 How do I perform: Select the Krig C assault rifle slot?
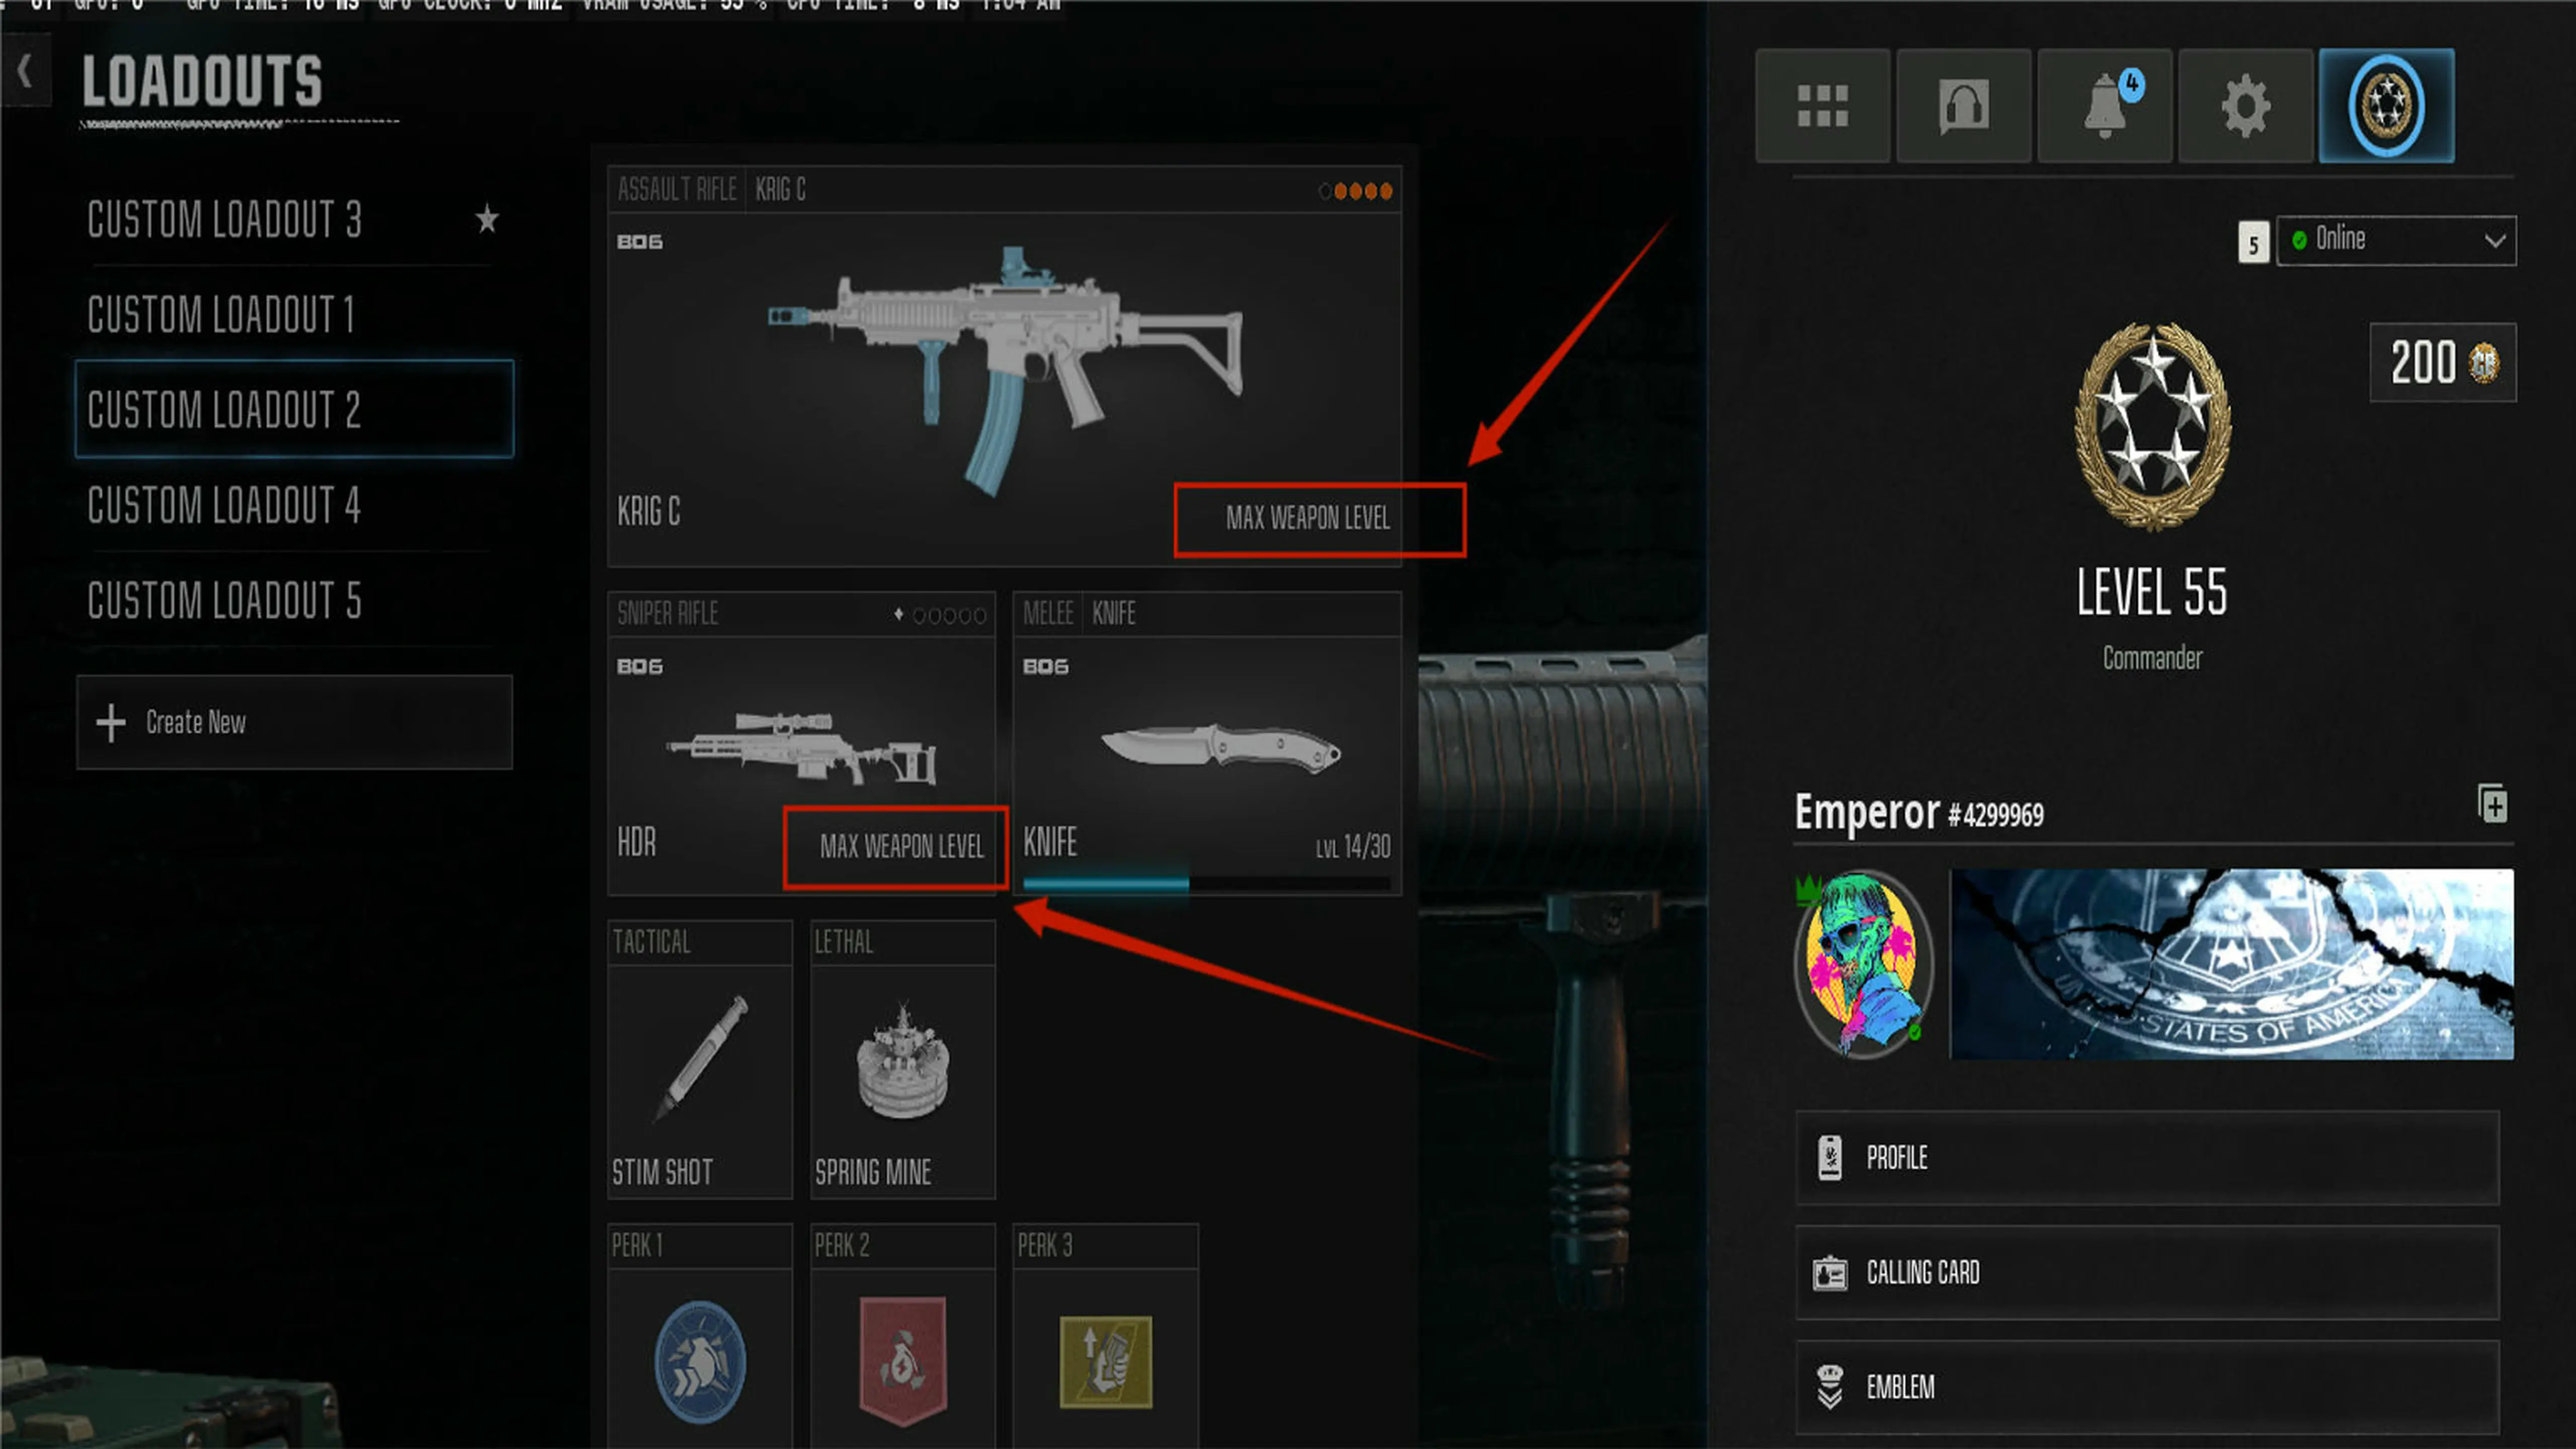1004,366
